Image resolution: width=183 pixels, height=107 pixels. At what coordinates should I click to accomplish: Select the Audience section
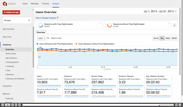point(7,45)
